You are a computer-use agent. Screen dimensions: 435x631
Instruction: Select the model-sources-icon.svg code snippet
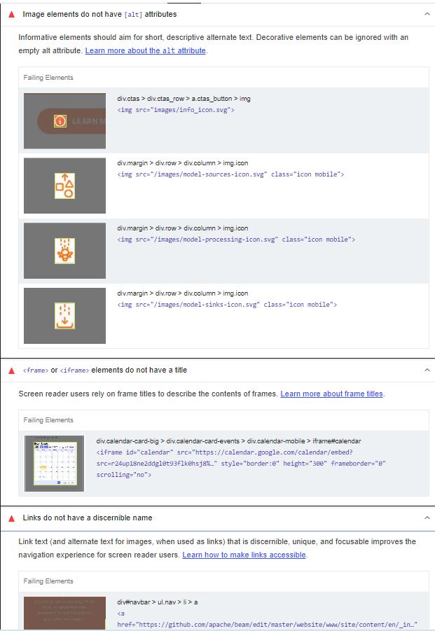[x=230, y=174]
